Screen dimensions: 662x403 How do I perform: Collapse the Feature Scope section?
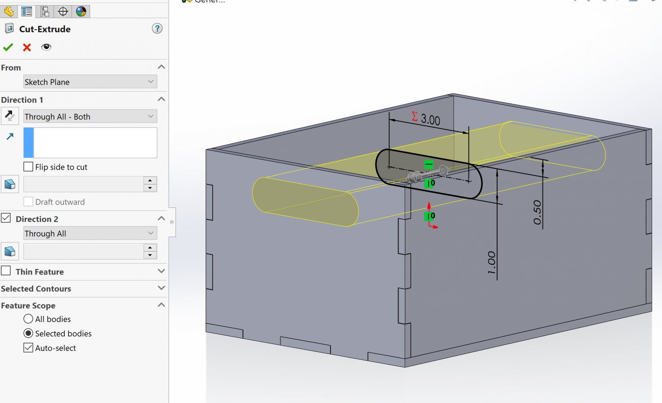pyautogui.click(x=161, y=305)
